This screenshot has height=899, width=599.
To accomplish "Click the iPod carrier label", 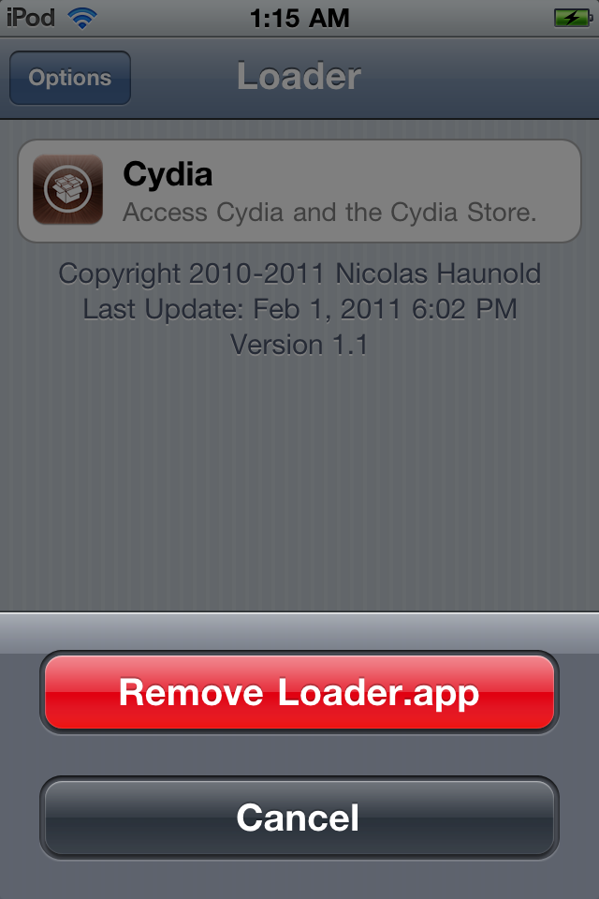I will tap(31, 18).
